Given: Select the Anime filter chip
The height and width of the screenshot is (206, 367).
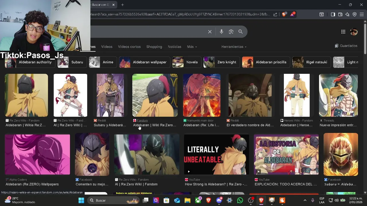Looking at the screenshot, I should tap(103, 62).
